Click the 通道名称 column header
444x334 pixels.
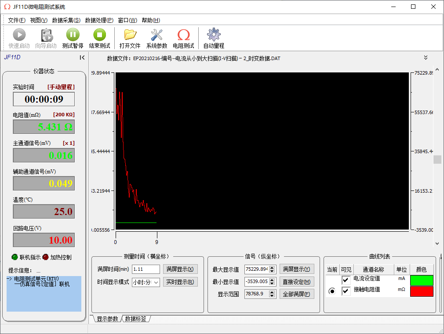pyautogui.click(x=373, y=269)
